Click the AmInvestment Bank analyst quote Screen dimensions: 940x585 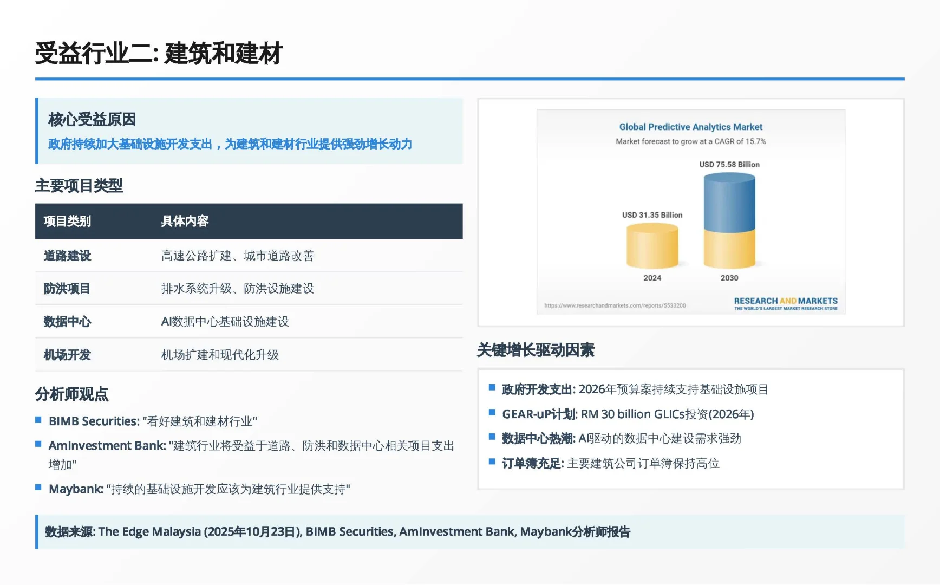(x=251, y=455)
